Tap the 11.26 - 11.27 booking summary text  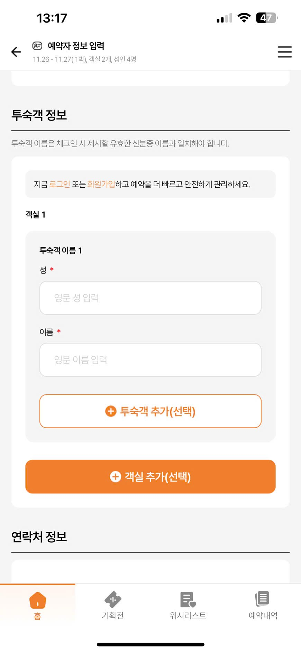[x=84, y=60]
